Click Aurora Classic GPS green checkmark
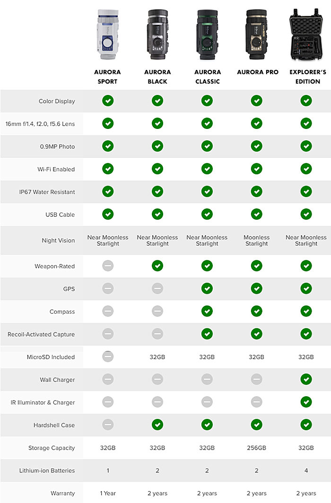 click(x=207, y=289)
